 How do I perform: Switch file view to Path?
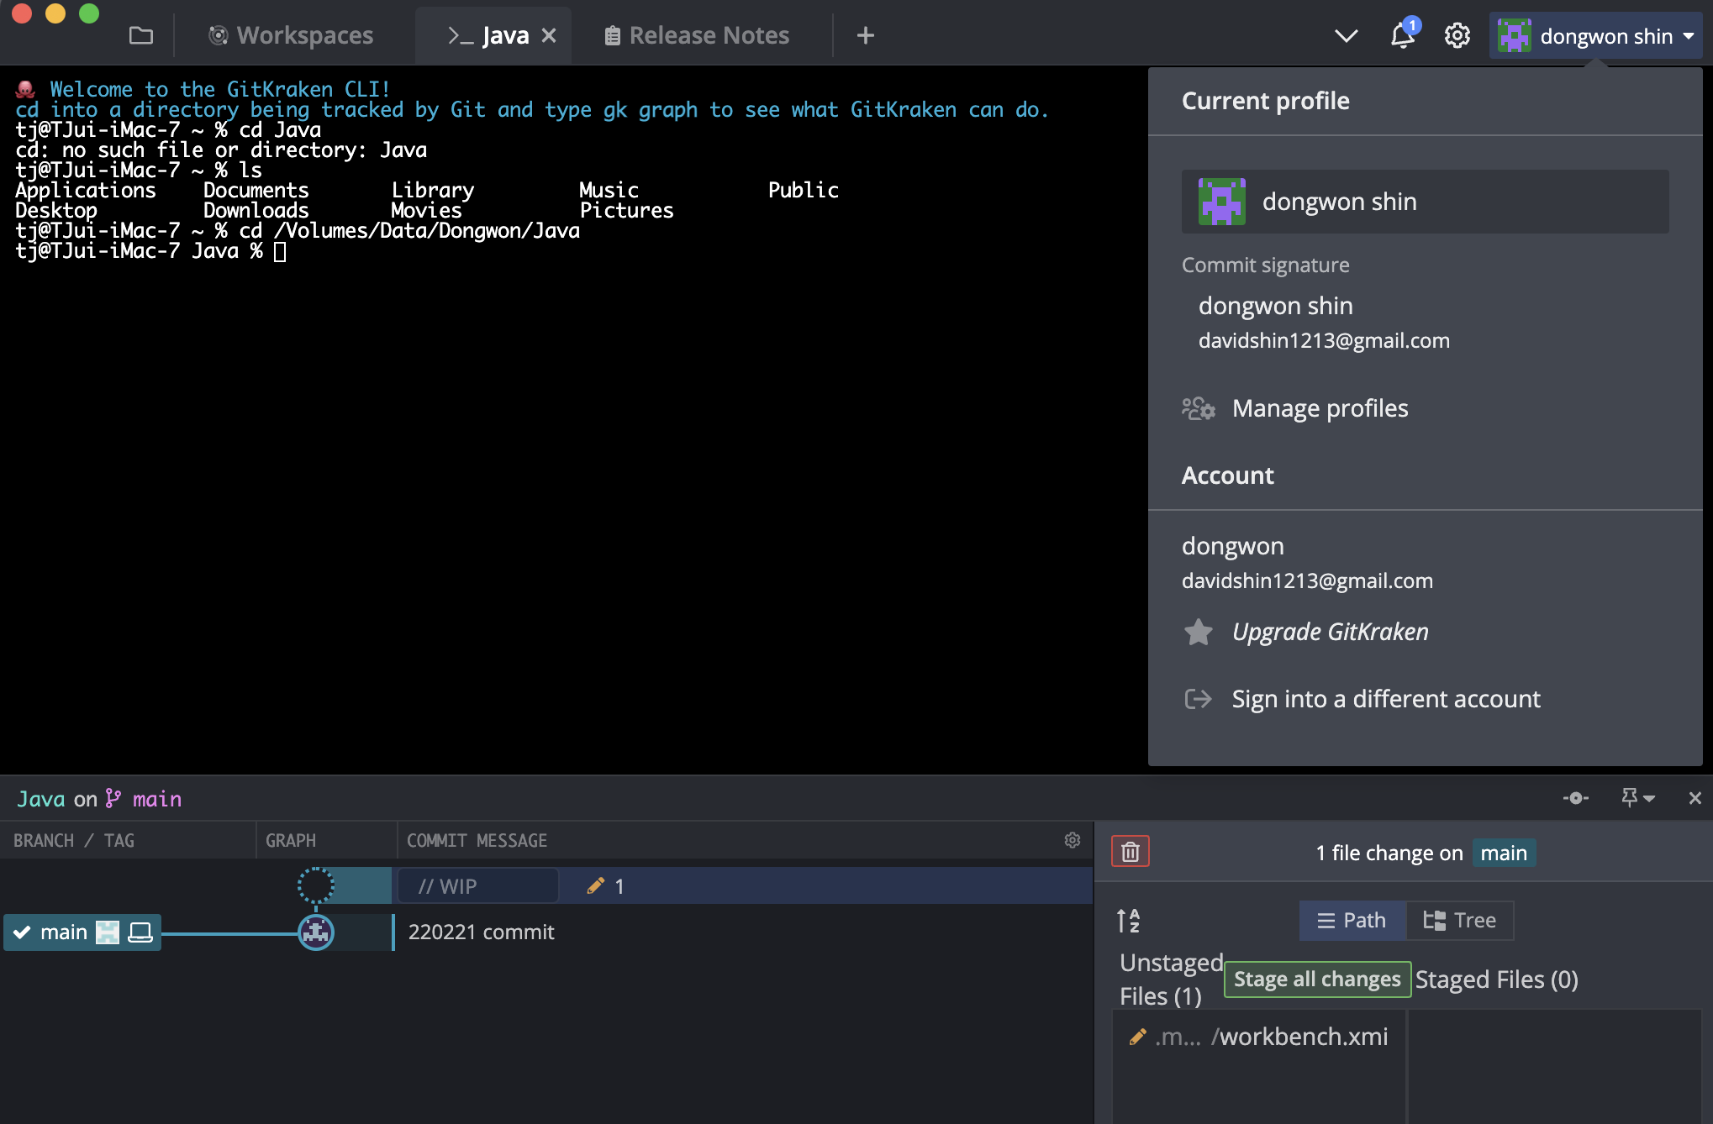(x=1352, y=921)
